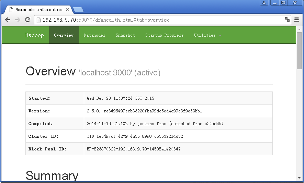Click the browser forward arrow
The image size is (304, 183).
coord(18,20)
